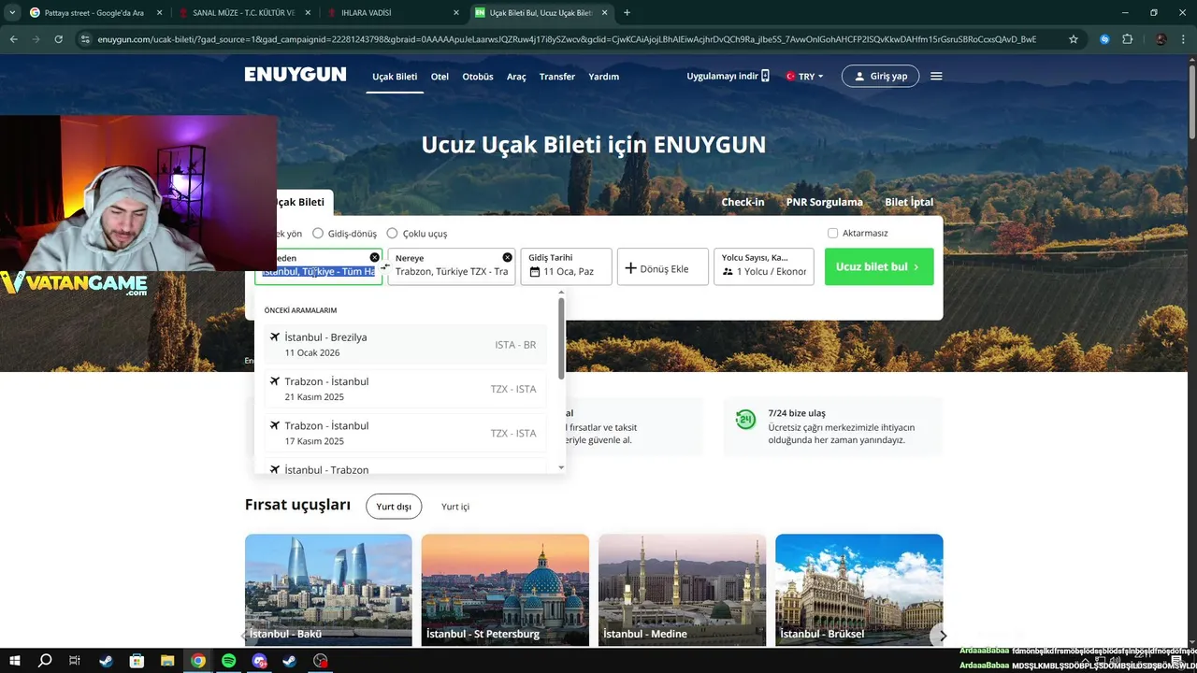Image resolution: width=1197 pixels, height=673 pixels.
Task: Bookmark this page with star icon
Action: pyautogui.click(x=1074, y=39)
